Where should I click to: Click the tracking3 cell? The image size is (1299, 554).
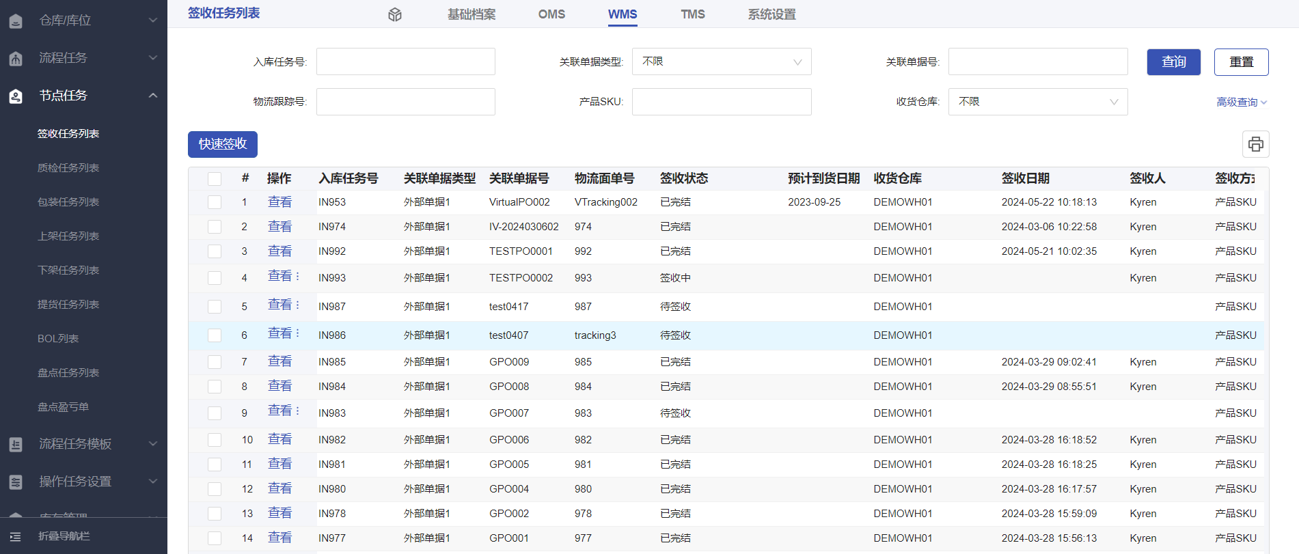pos(595,335)
